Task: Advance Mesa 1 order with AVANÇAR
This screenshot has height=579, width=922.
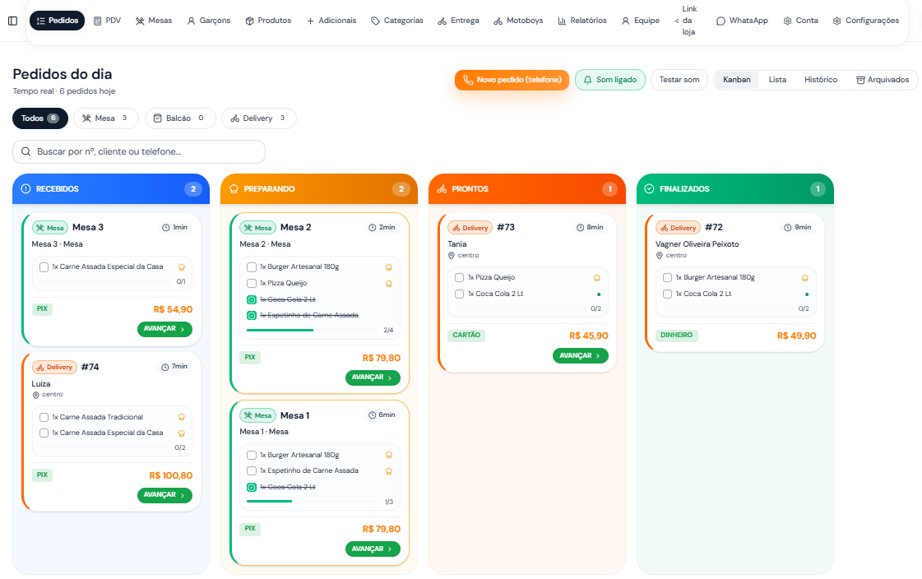Action: point(373,549)
